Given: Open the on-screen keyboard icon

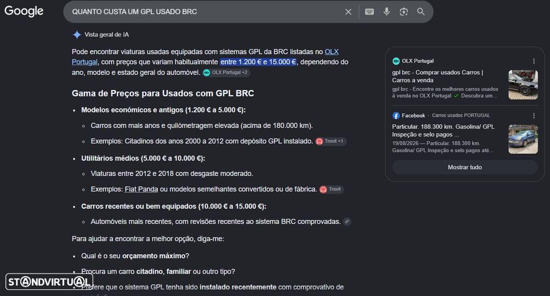Looking at the screenshot, I should tap(370, 12).
